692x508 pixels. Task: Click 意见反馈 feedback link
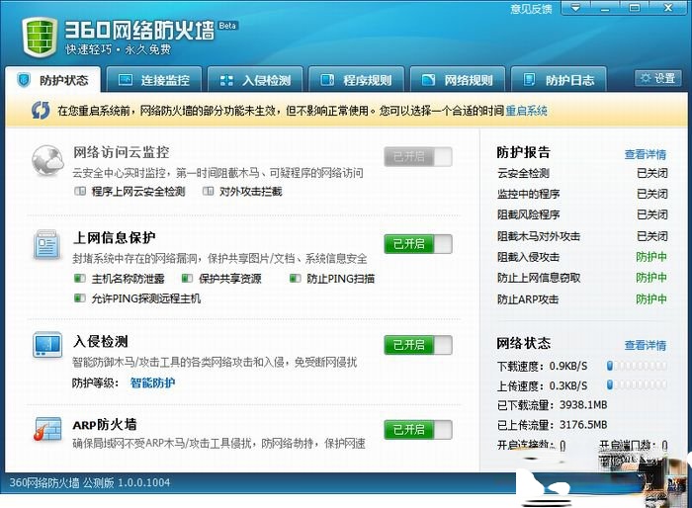532,9
